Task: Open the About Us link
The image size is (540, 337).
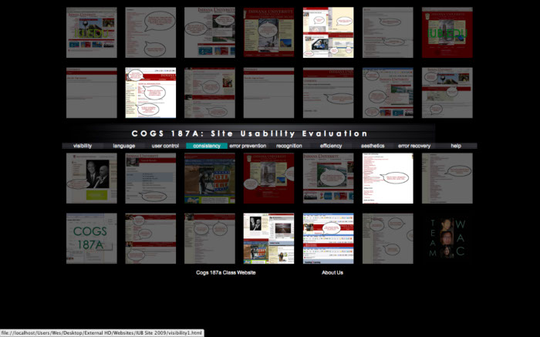Action: point(332,272)
